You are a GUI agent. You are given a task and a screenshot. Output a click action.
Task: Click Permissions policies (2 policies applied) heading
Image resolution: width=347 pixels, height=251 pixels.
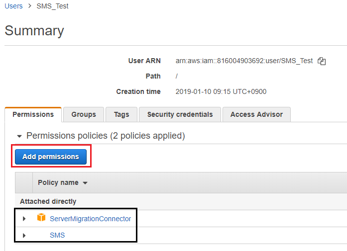click(x=106, y=136)
